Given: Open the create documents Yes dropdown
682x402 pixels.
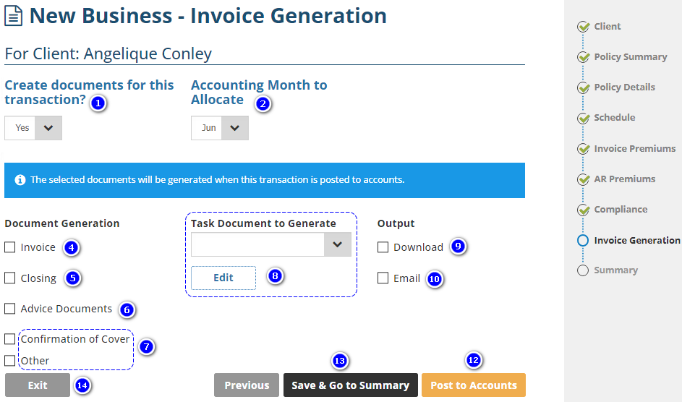Looking at the screenshot, I should click(33, 128).
